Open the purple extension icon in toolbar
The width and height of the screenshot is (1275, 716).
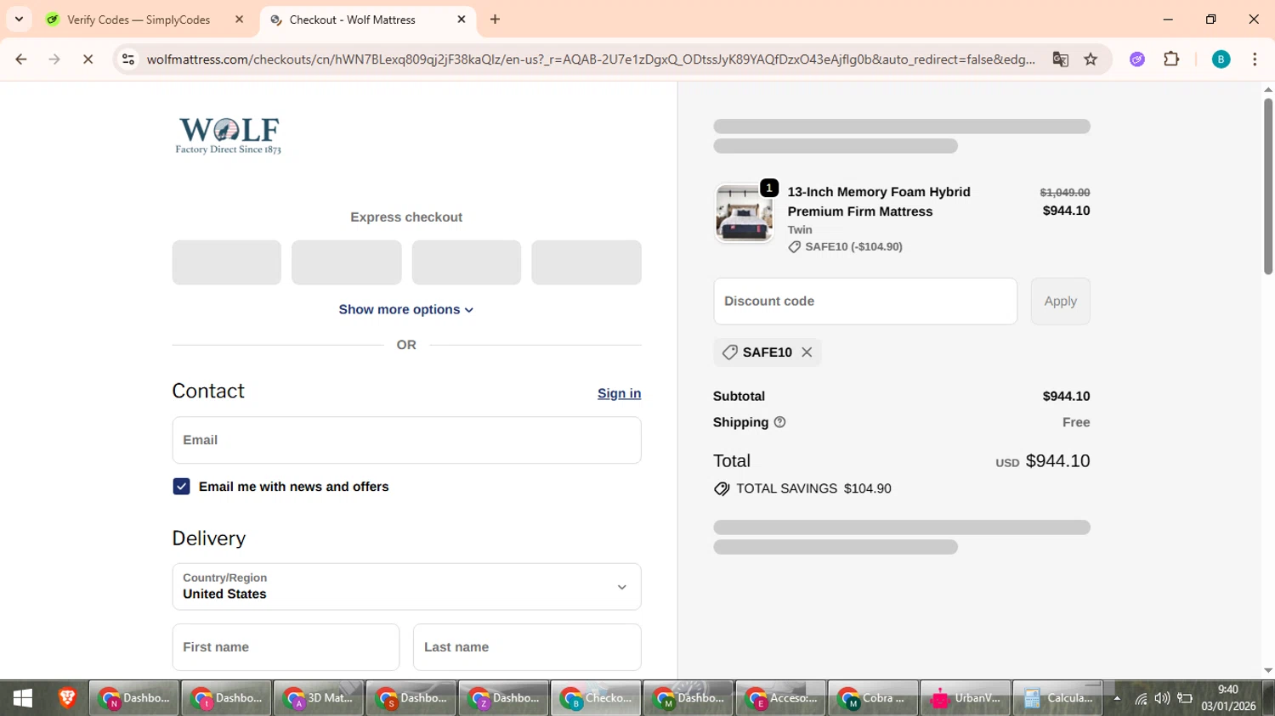pyautogui.click(x=1137, y=59)
